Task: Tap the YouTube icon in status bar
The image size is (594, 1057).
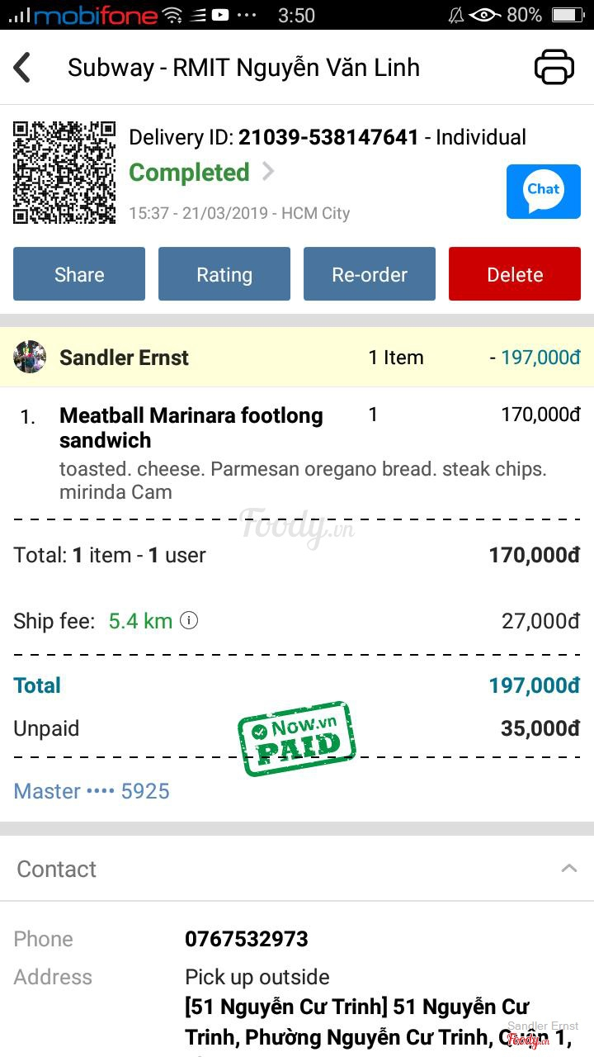Action: (220, 15)
